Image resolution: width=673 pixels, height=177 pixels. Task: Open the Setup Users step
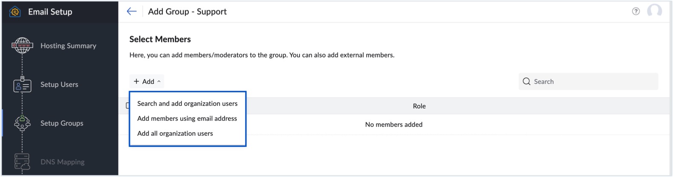coord(59,84)
